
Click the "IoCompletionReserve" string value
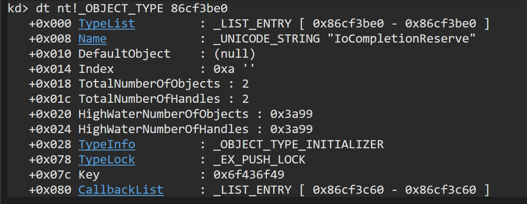tap(401, 39)
